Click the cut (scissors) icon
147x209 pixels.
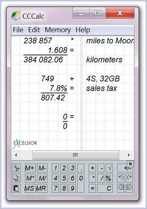click(x=16, y=168)
